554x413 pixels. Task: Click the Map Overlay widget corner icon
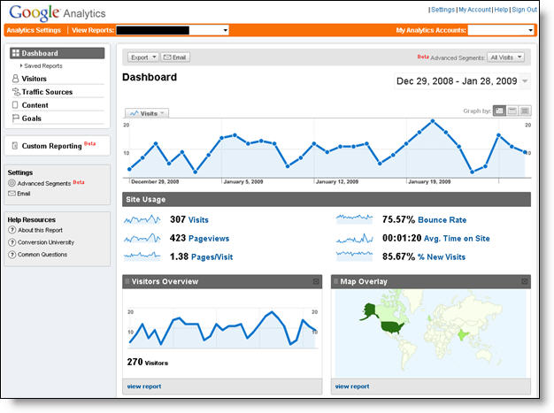point(525,281)
